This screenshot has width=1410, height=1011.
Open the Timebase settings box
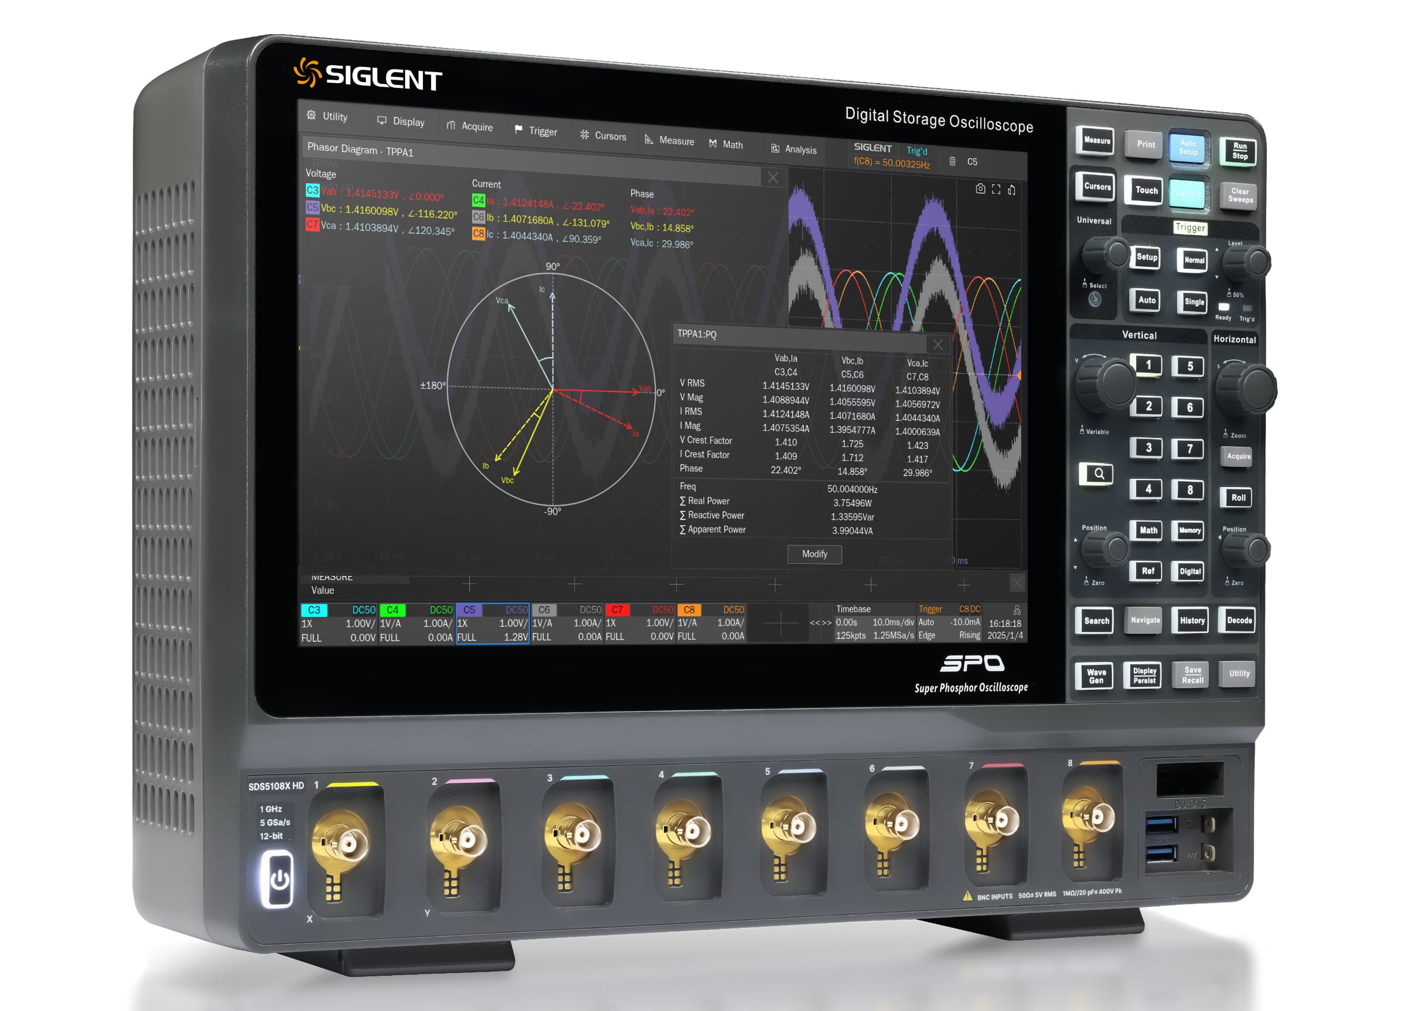coord(874,622)
